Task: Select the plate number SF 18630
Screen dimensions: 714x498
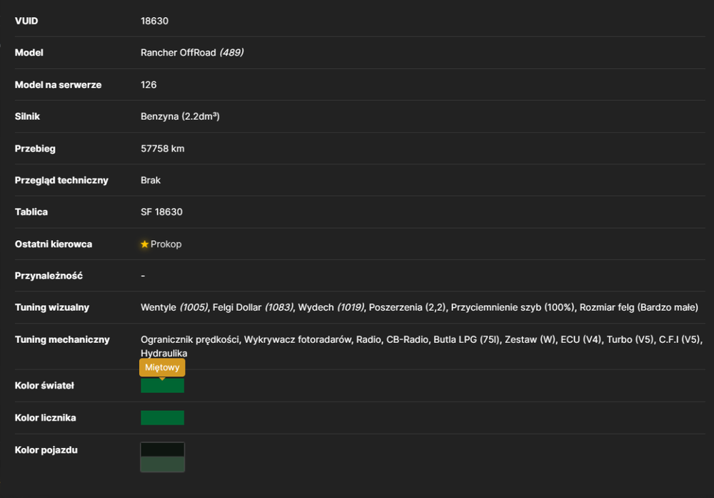Action: point(161,212)
